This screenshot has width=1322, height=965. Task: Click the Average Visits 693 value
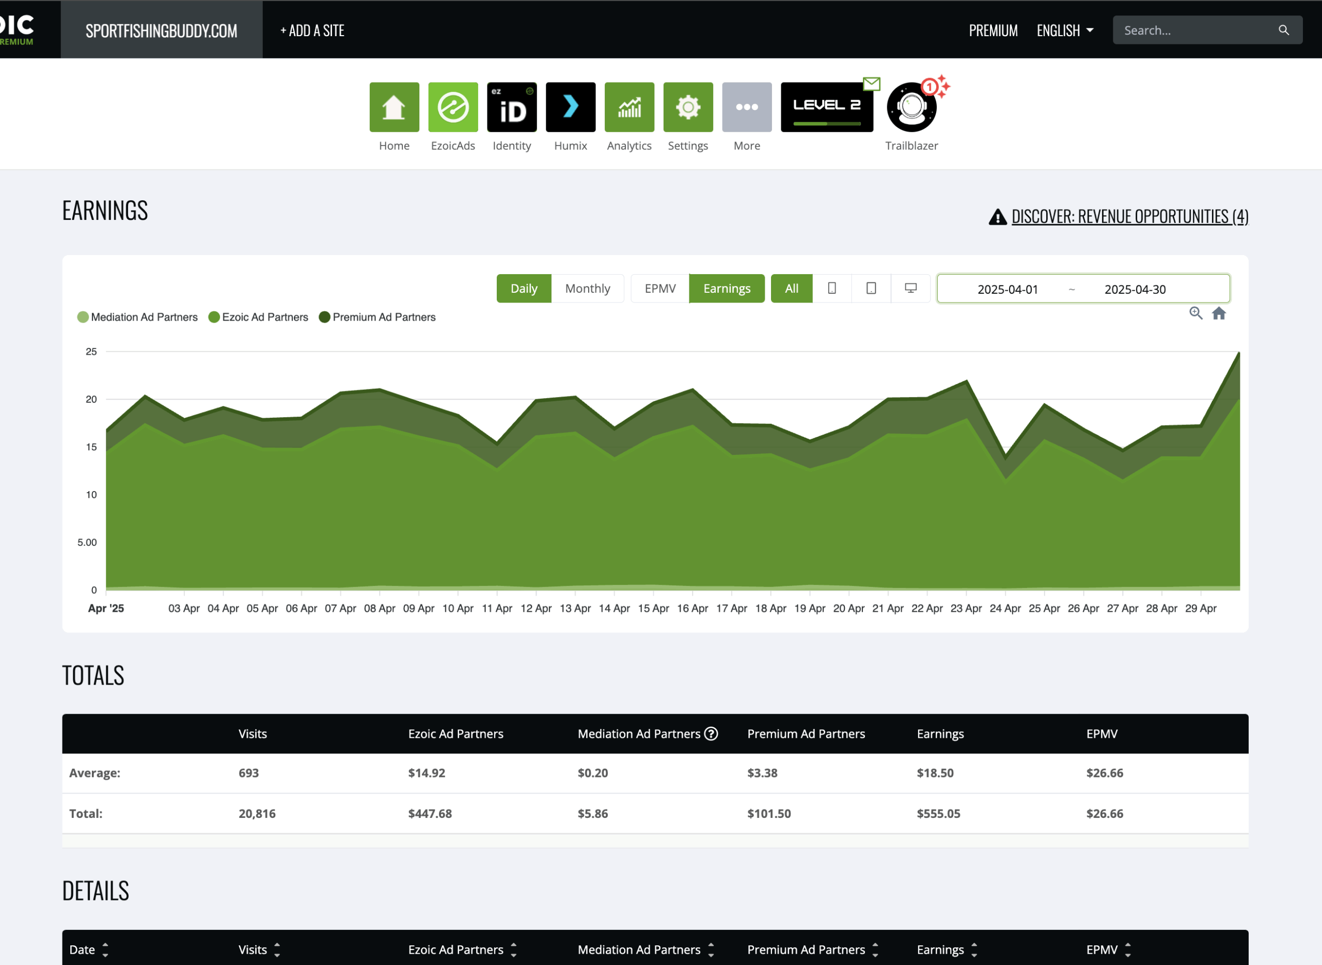point(249,773)
